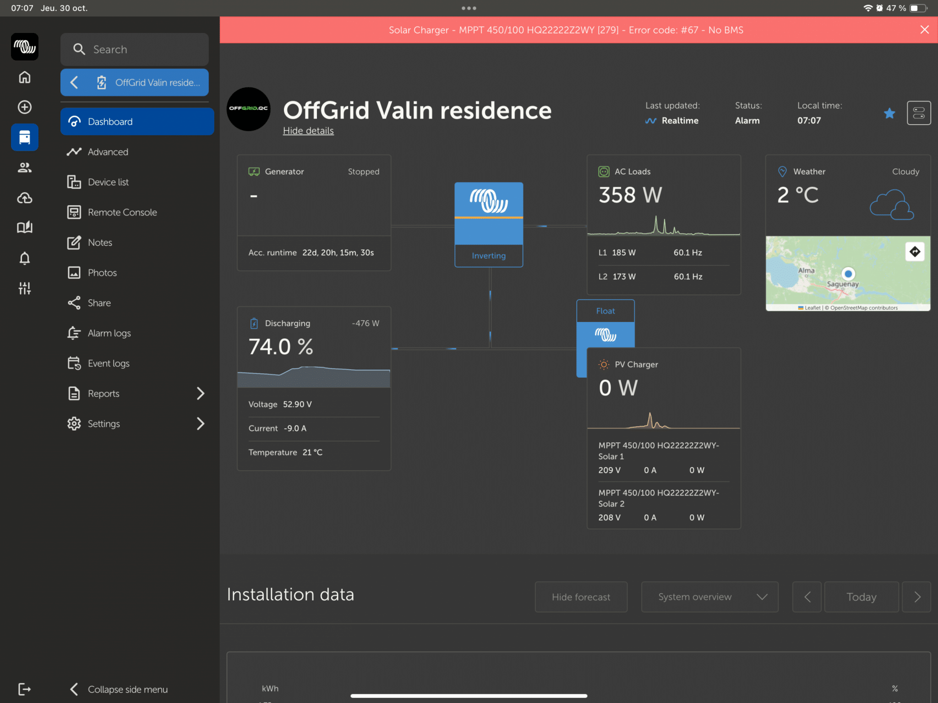The width and height of the screenshot is (938, 703).
Task: Click the add installation plus icon
Action: (25, 107)
